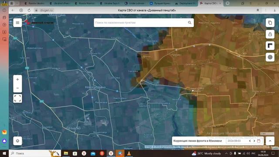Click the search magnifier icon
The width and height of the screenshot is (279, 157).
pyautogui.click(x=190, y=23)
